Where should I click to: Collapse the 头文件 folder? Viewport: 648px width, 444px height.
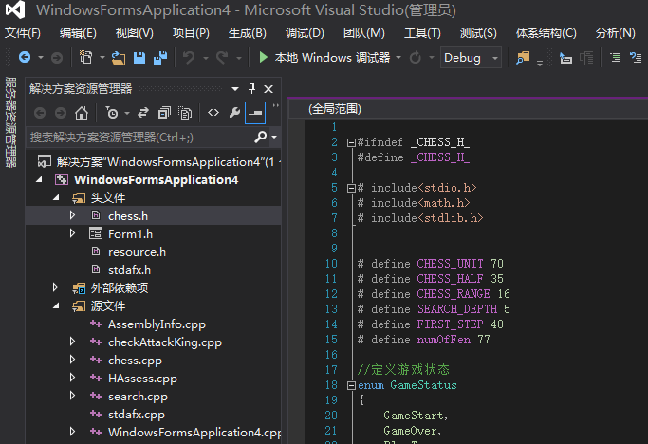tap(56, 197)
